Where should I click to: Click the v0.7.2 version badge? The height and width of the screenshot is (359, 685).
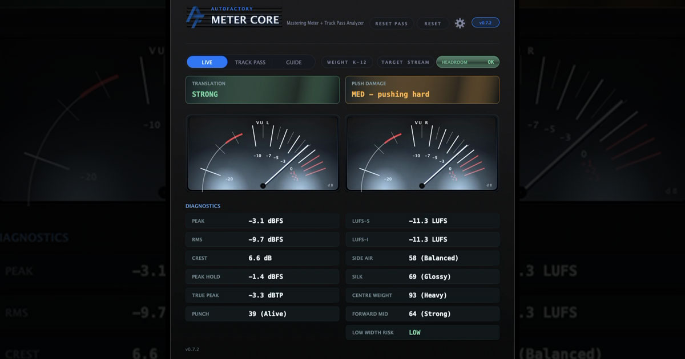(485, 23)
